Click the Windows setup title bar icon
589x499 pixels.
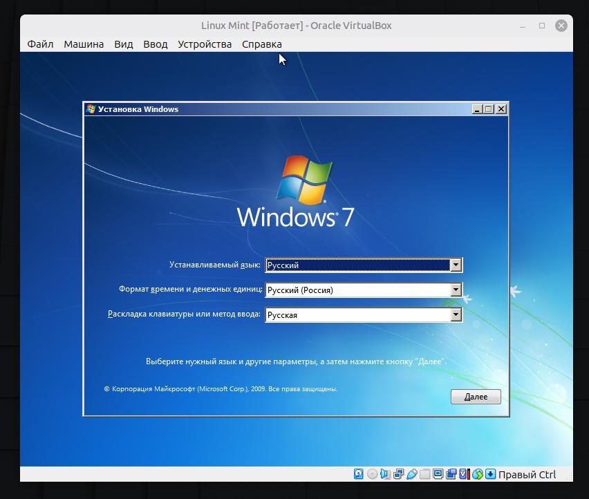point(91,109)
